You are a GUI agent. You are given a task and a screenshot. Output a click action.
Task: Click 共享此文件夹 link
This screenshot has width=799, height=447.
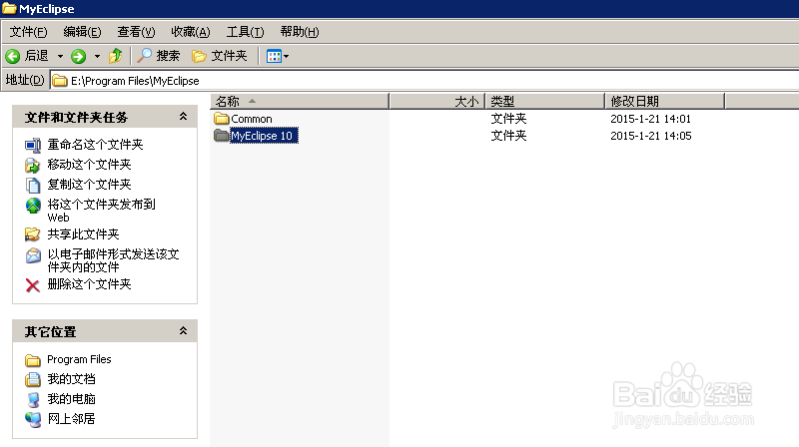click(83, 234)
